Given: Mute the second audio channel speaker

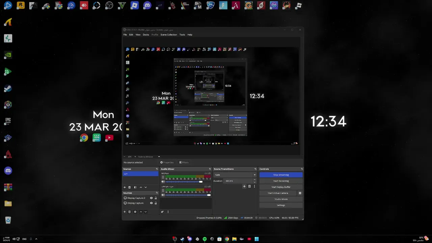Looking at the screenshot, I should pyautogui.click(x=163, y=195).
